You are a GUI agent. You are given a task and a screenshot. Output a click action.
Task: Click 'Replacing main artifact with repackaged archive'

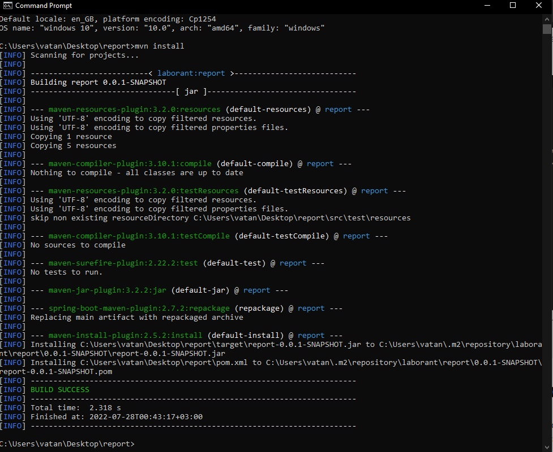tap(137, 318)
